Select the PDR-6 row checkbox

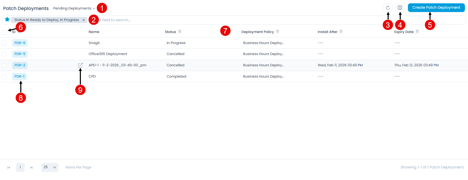[x=4, y=43]
